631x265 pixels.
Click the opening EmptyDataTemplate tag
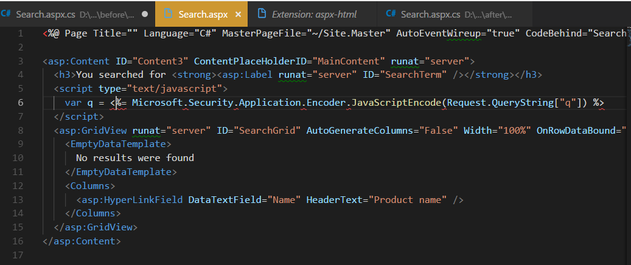click(x=121, y=144)
